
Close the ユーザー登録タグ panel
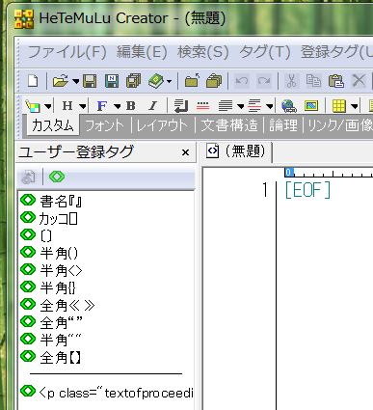[x=185, y=152]
